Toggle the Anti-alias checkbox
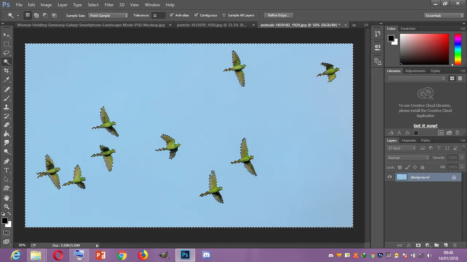This screenshot has height=262, width=467. point(171,15)
